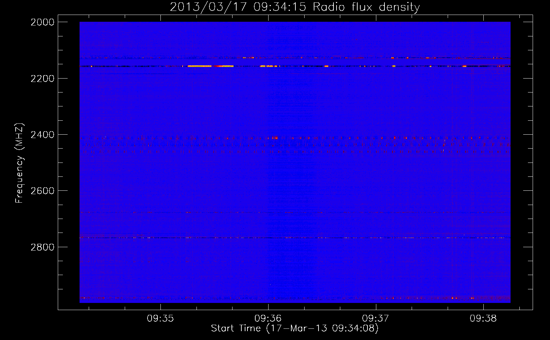Click the '2600' frequency axis label

(42, 191)
